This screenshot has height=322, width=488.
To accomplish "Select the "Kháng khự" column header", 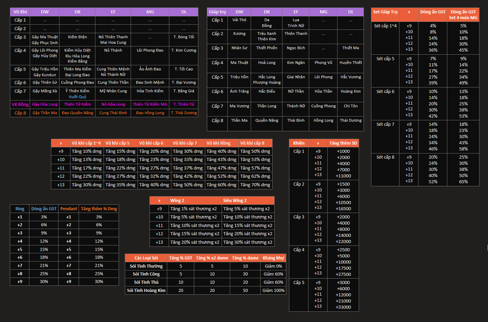I will click(x=273, y=258).
